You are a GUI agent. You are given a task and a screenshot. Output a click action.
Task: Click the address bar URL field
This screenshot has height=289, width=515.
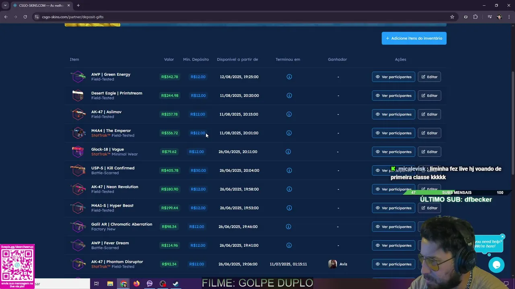pyautogui.click(x=241, y=17)
